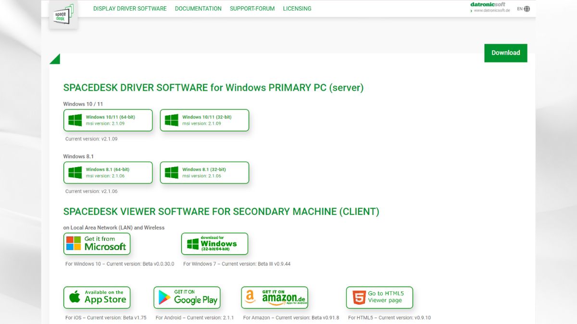Click Get it from Microsoft badge

tap(97, 244)
